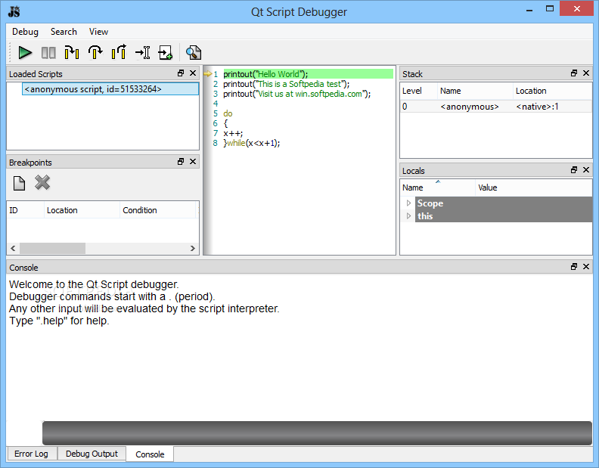Screen dimensions: 599x468
Task: Float the Stack panel
Action: [574, 73]
